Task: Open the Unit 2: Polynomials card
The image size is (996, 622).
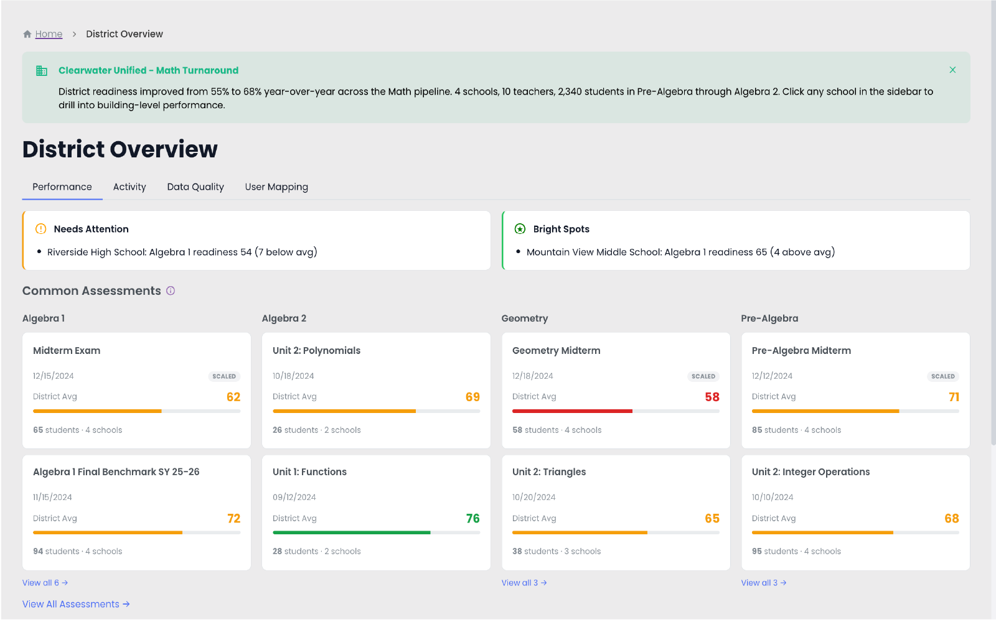Action: (376, 391)
